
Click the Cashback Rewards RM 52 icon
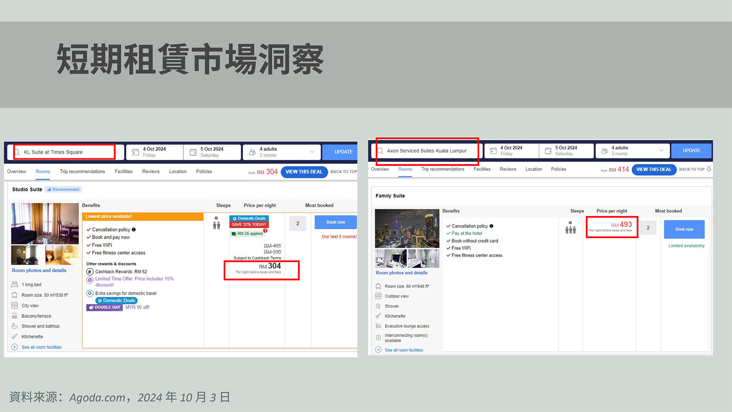tap(90, 272)
